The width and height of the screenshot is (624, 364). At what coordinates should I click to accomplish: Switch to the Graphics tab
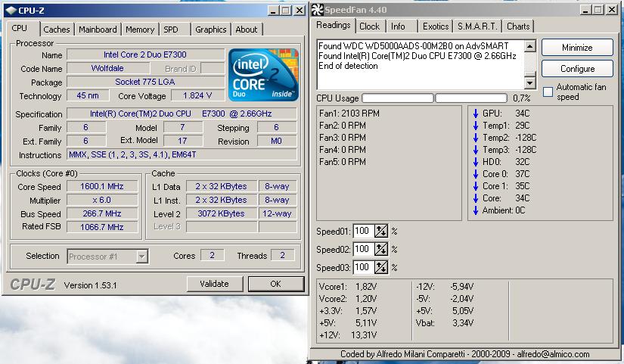coord(211,30)
